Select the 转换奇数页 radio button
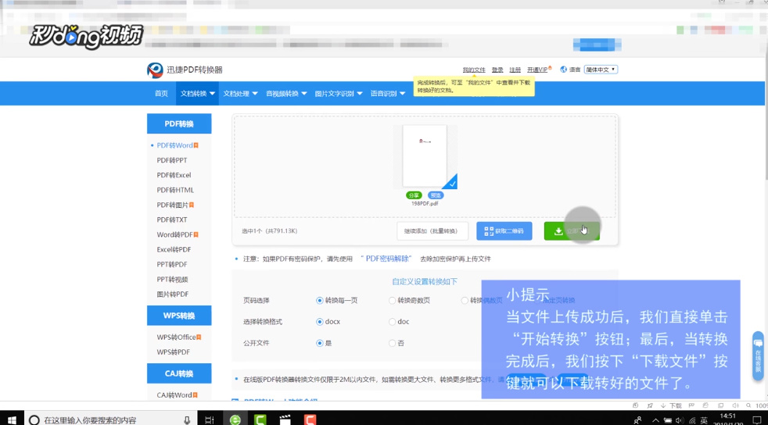 [392, 300]
